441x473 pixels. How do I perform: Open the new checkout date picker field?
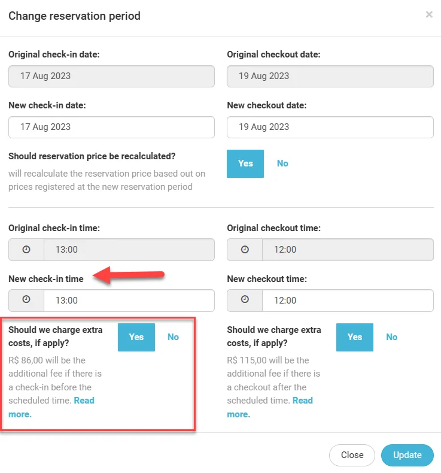tap(330, 127)
